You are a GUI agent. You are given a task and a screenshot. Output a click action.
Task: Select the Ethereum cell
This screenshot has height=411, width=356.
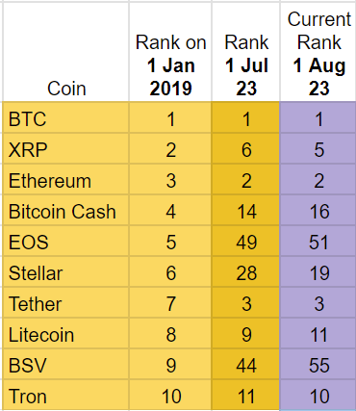pyautogui.click(x=66, y=179)
